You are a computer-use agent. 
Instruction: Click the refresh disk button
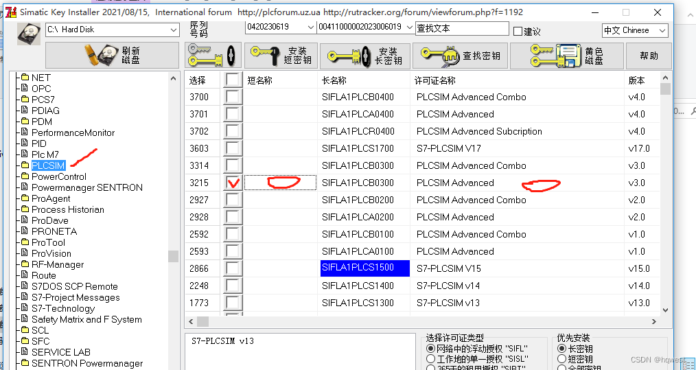(112, 56)
